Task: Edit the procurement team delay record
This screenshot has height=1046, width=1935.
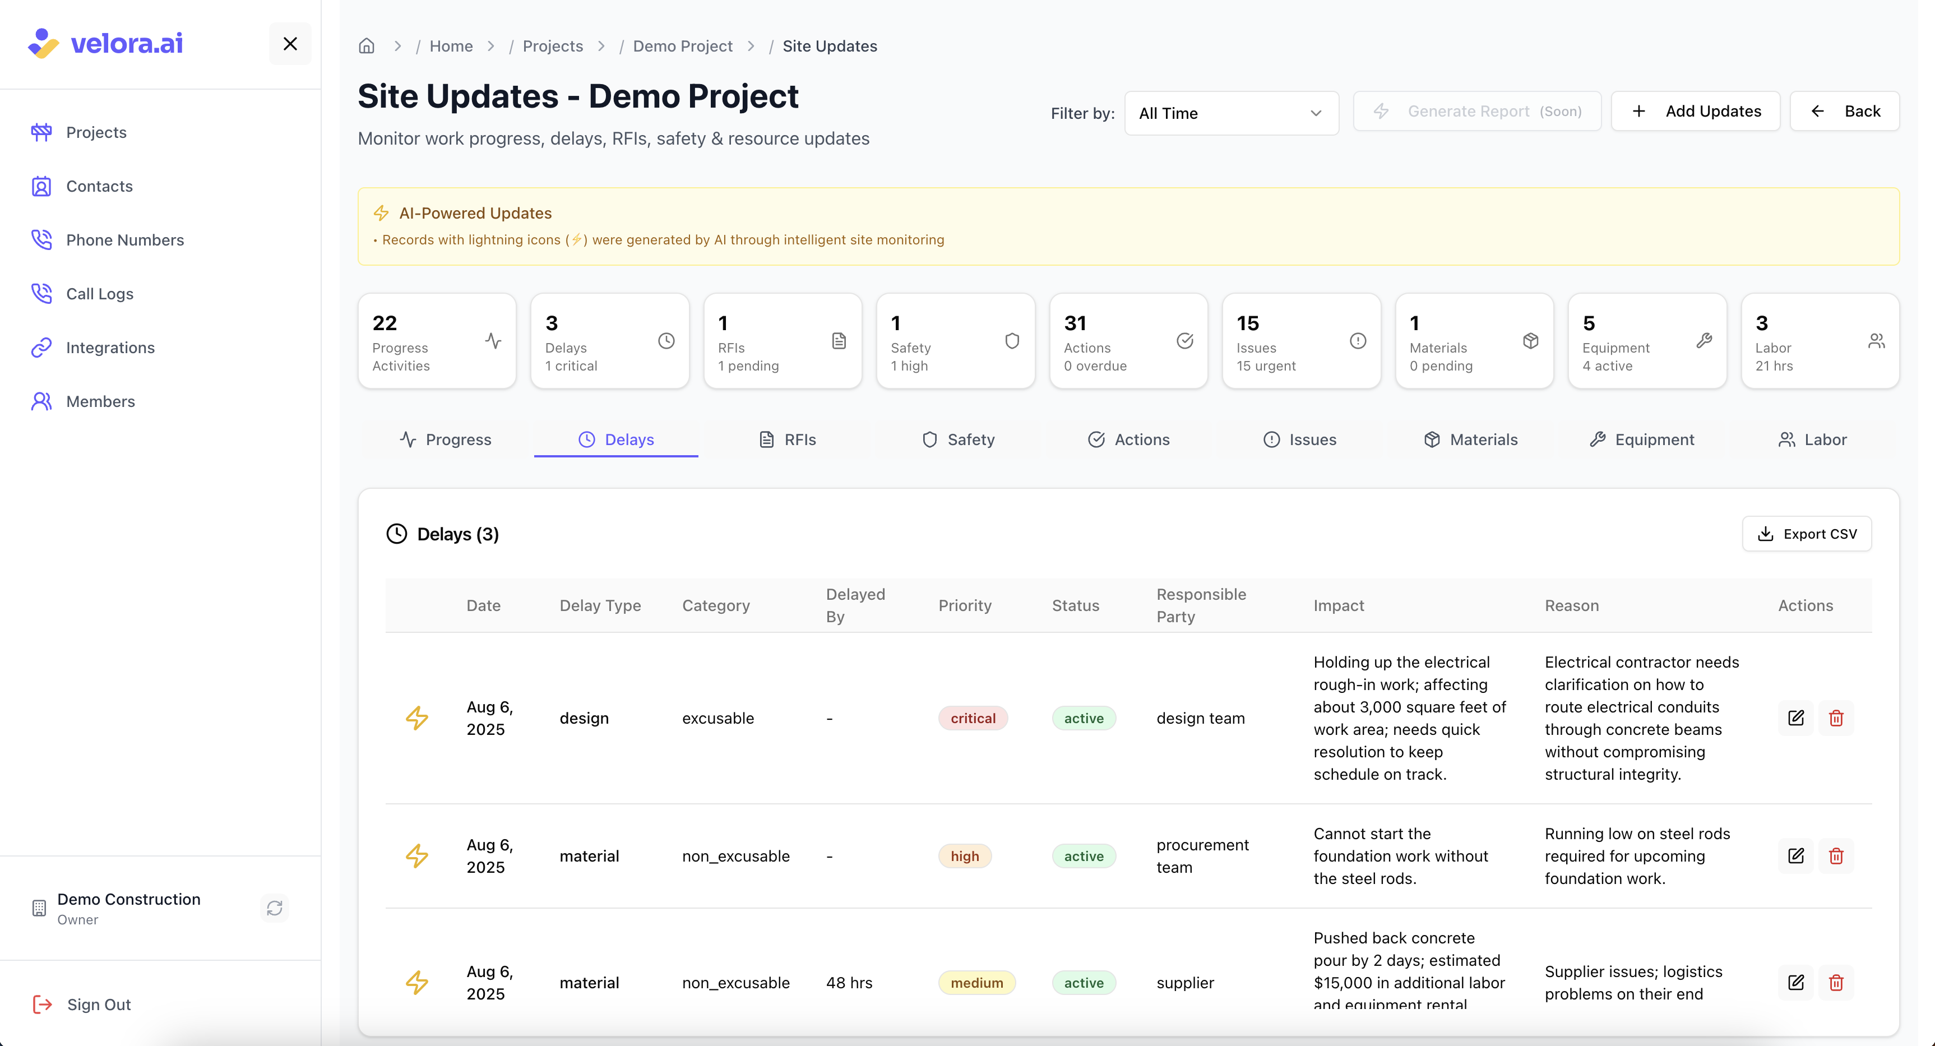Action: coord(1796,856)
